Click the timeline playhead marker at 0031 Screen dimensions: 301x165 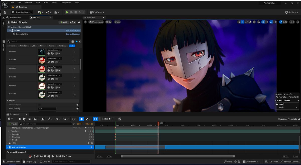[158, 123]
